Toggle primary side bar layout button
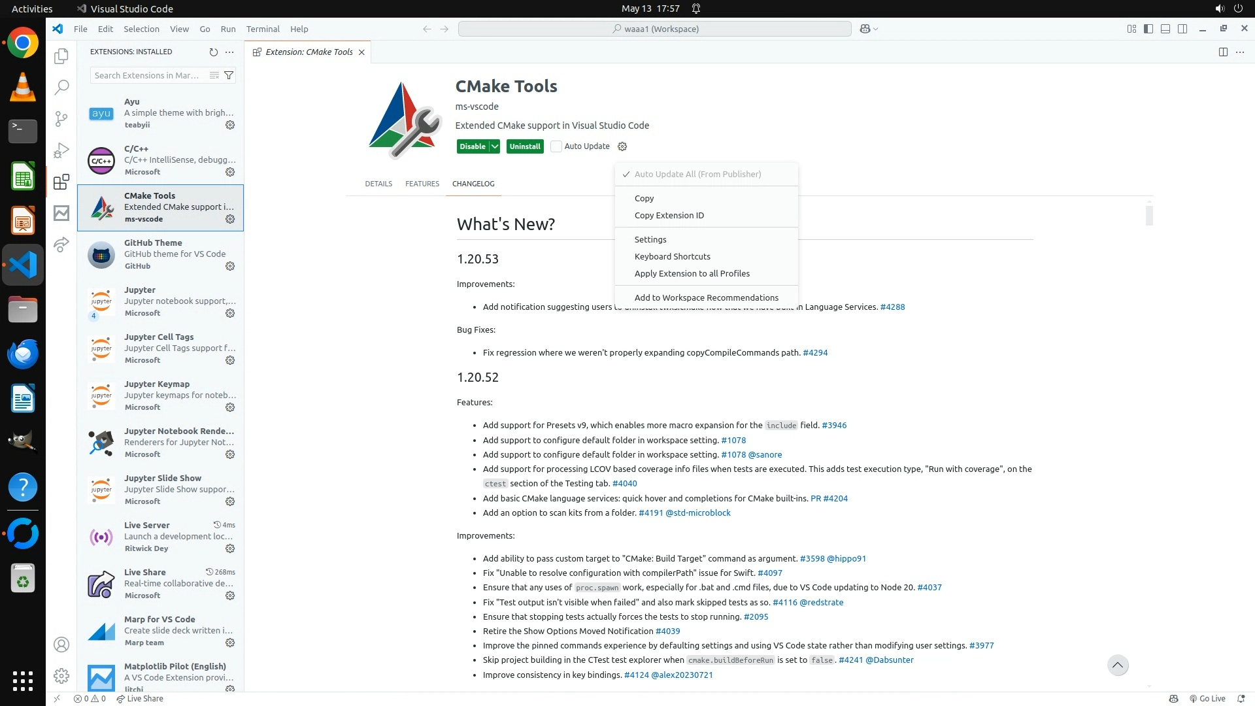The image size is (1255, 706). (x=1148, y=29)
